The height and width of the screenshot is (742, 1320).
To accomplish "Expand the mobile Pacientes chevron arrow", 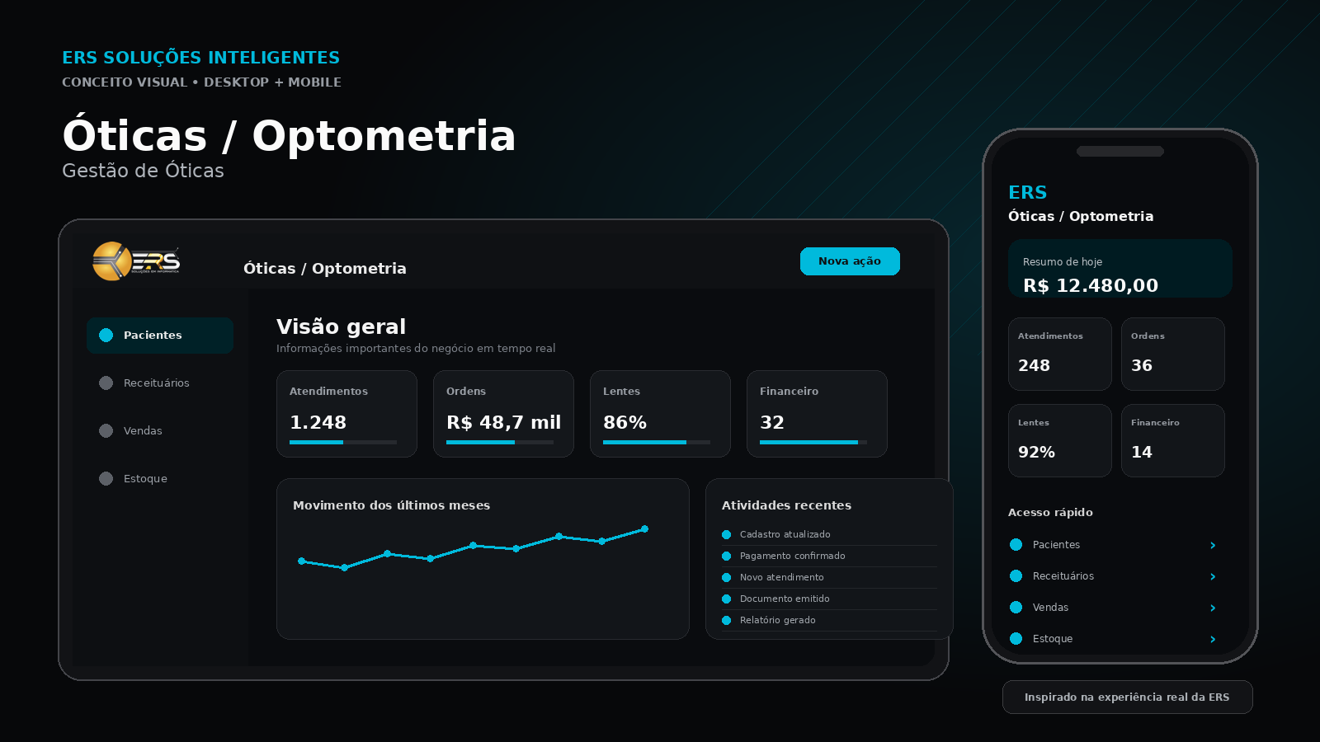I will click(1213, 546).
